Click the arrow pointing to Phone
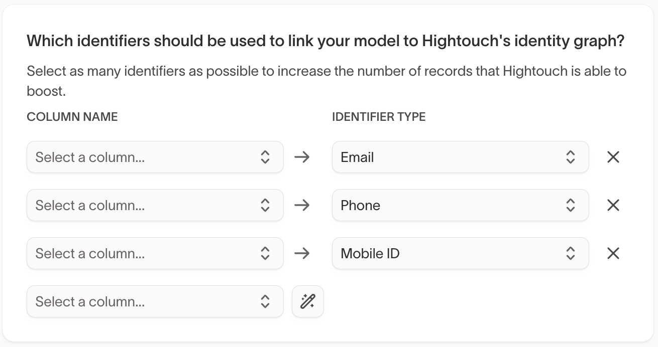 coord(302,206)
